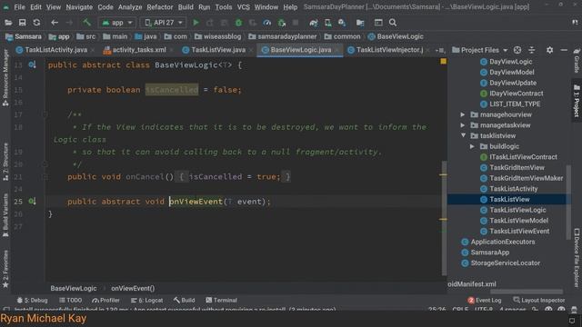Open the Terminal tool window
The image size is (582, 327).
(221, 300)
